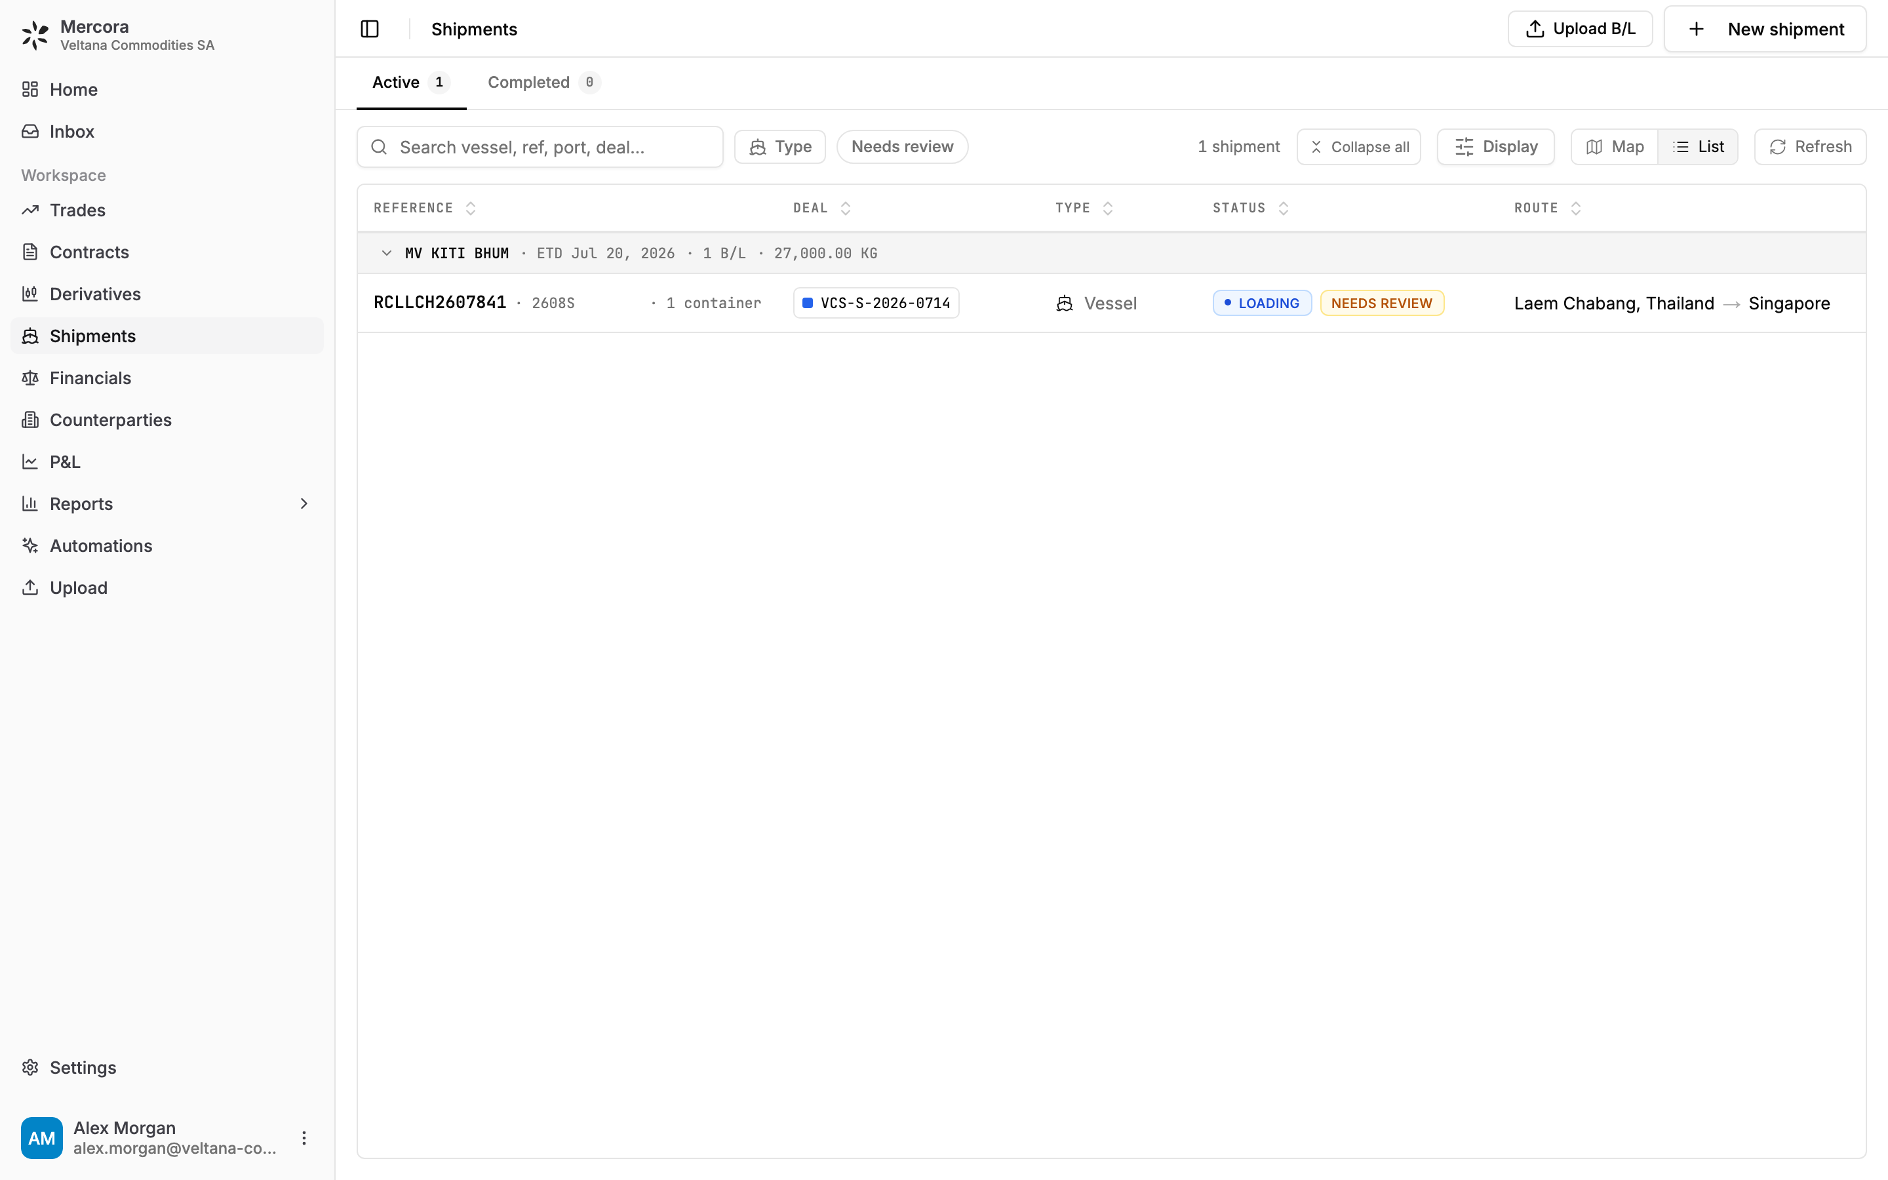Click the Upload B/L button
Screen dimensions: 1888x1180
1580,29
